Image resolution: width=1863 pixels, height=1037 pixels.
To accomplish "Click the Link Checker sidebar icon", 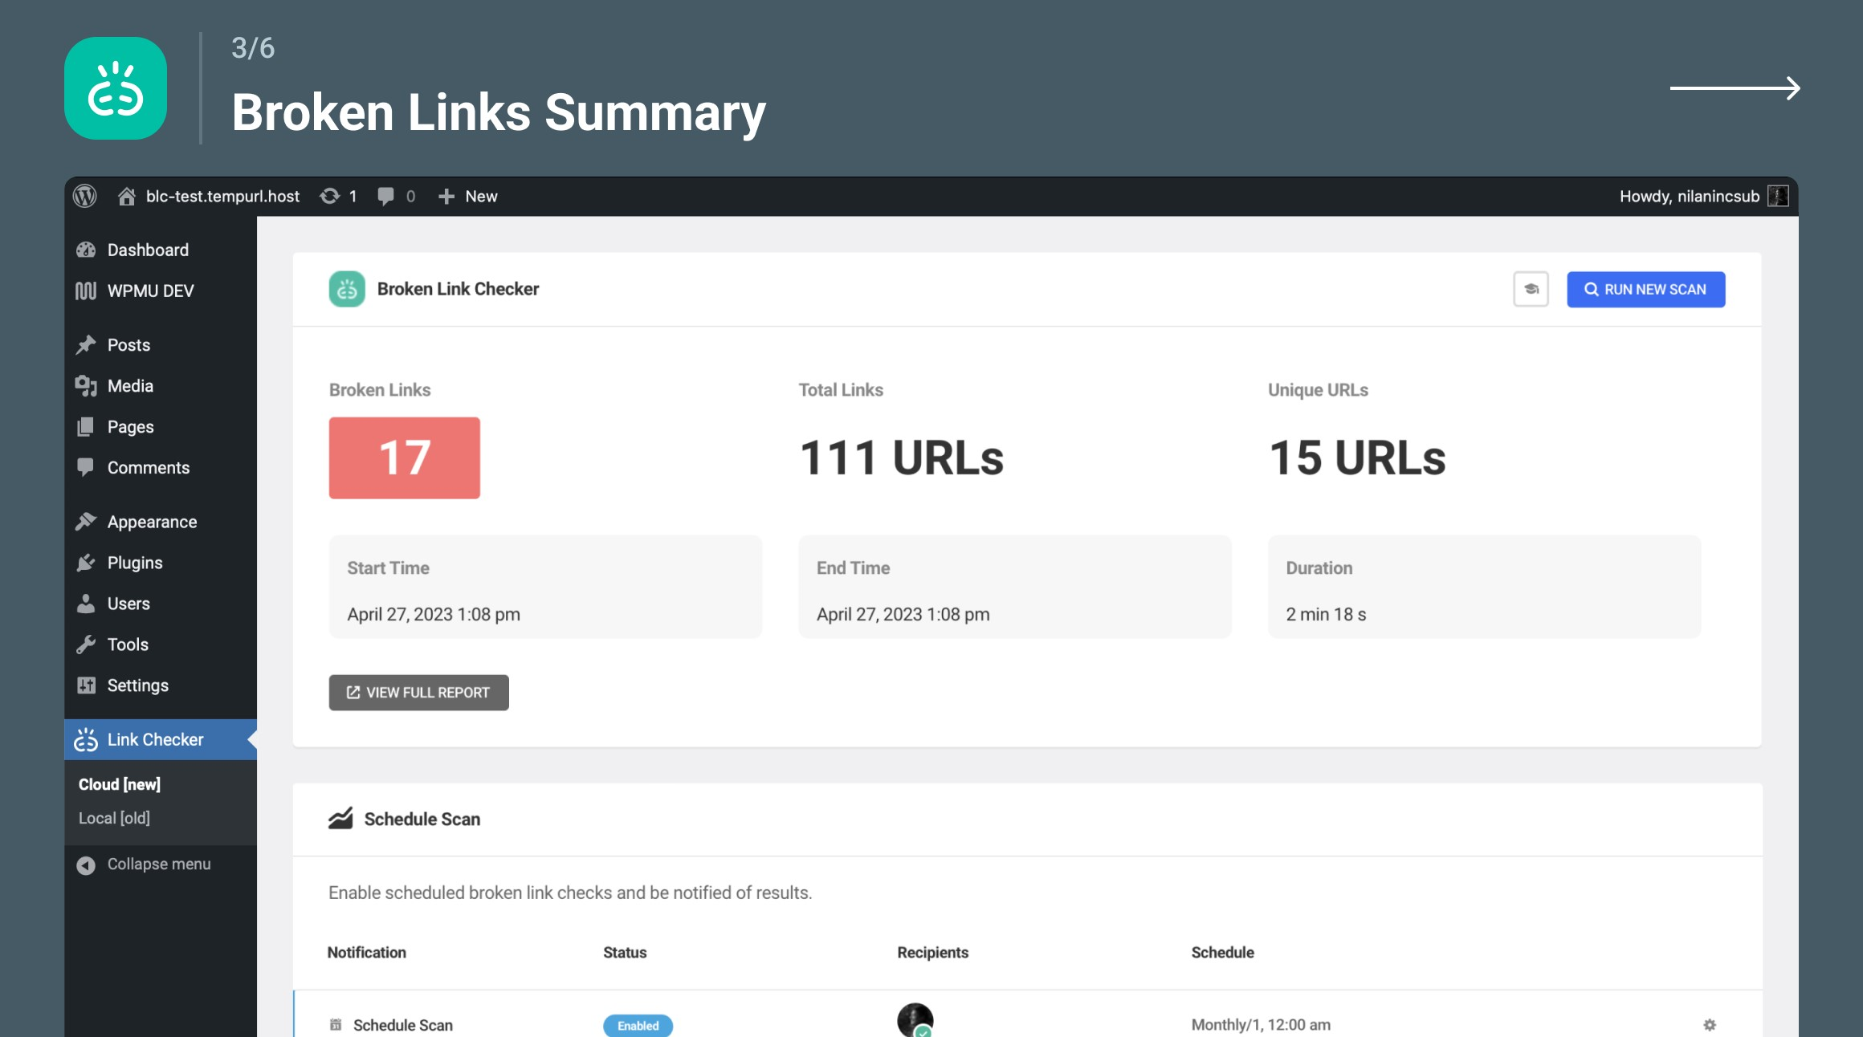I will [x=87, y=738].
